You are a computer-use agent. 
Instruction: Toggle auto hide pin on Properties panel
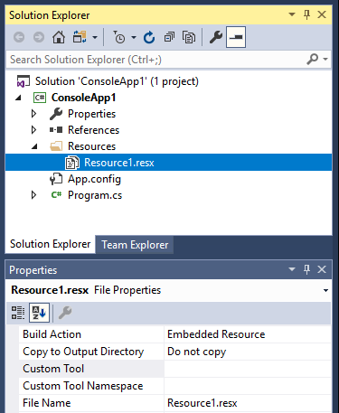tap(306, 269)
